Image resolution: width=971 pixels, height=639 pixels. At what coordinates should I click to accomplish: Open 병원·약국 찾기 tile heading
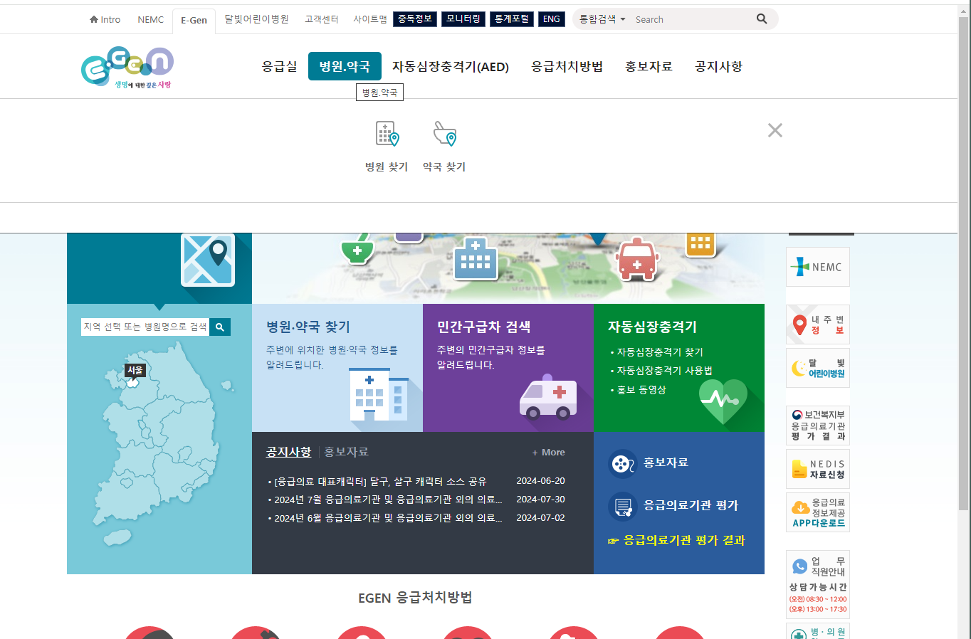click(x=308, y=327)
